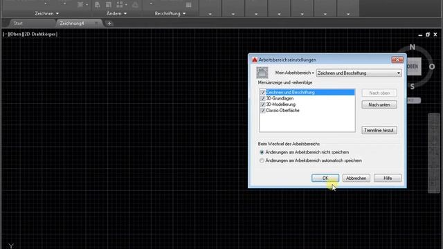Uncheck the Zeichnen und Beschriftung checkbox
Viewport: 443px width, 249px height.
point(263,92)
